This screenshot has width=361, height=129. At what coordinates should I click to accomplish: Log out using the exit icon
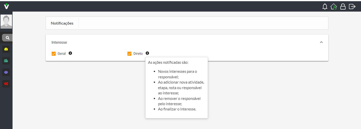point(352,7)
